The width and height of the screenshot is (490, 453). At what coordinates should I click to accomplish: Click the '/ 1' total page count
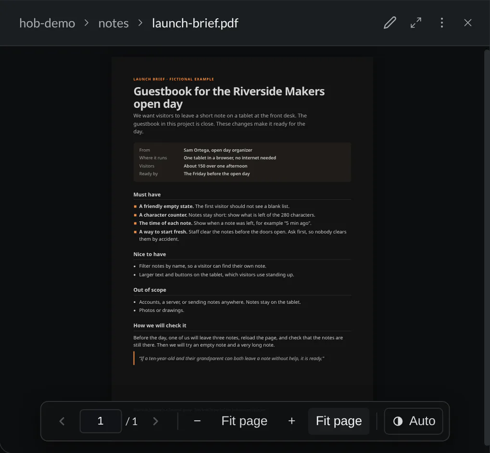coord(132,421)
